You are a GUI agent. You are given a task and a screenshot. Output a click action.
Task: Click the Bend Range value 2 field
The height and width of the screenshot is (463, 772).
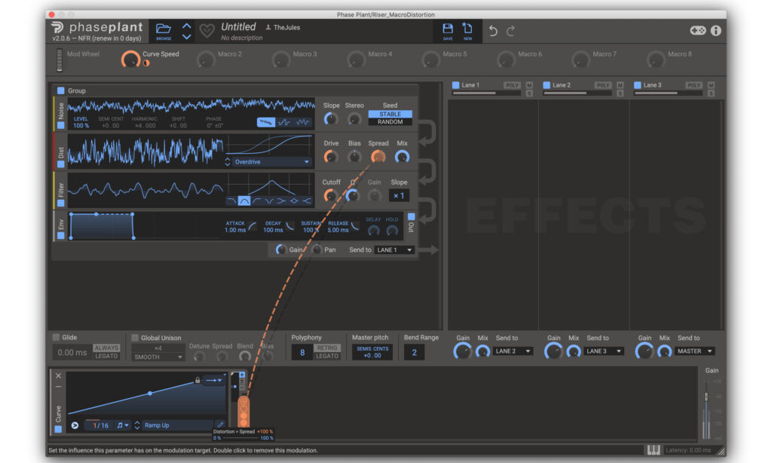click(414, 352)
